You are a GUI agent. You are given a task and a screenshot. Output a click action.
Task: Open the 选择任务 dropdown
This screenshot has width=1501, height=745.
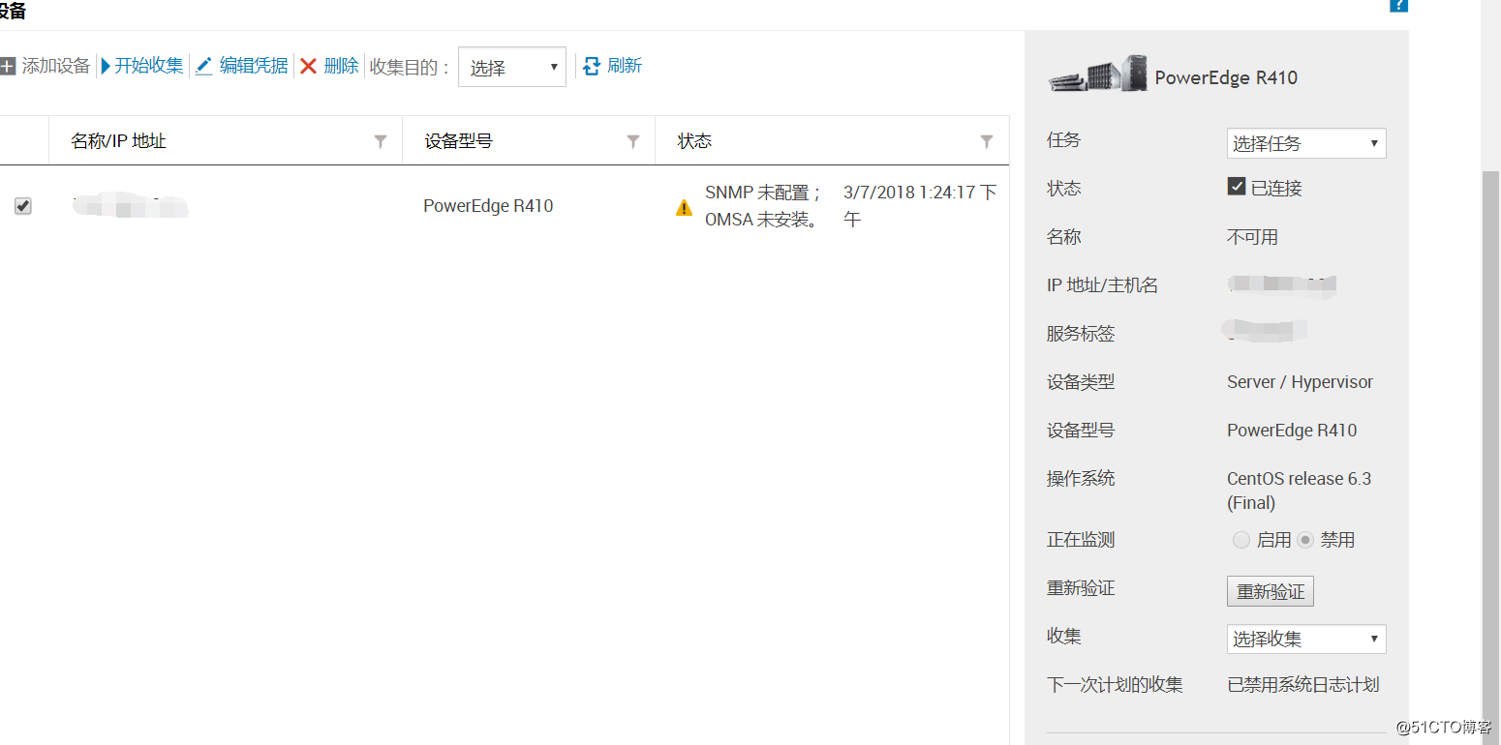coord(1306,143)
